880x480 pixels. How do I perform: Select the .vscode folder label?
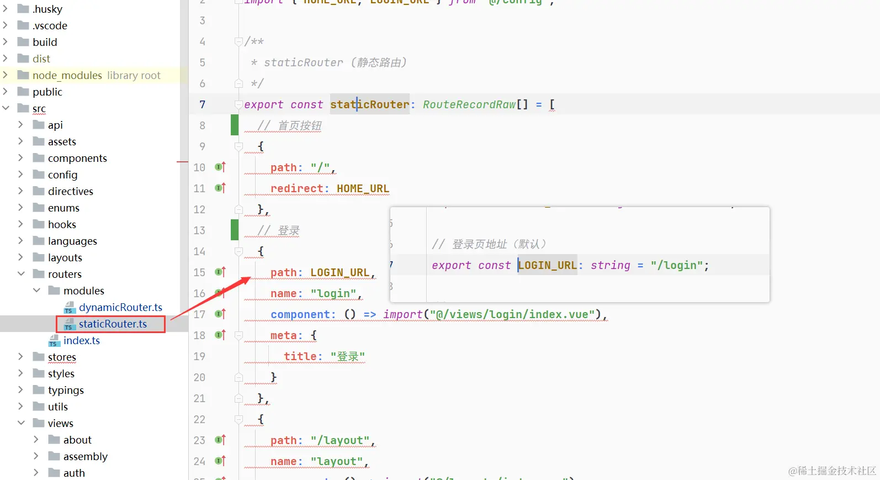(50, 26)
